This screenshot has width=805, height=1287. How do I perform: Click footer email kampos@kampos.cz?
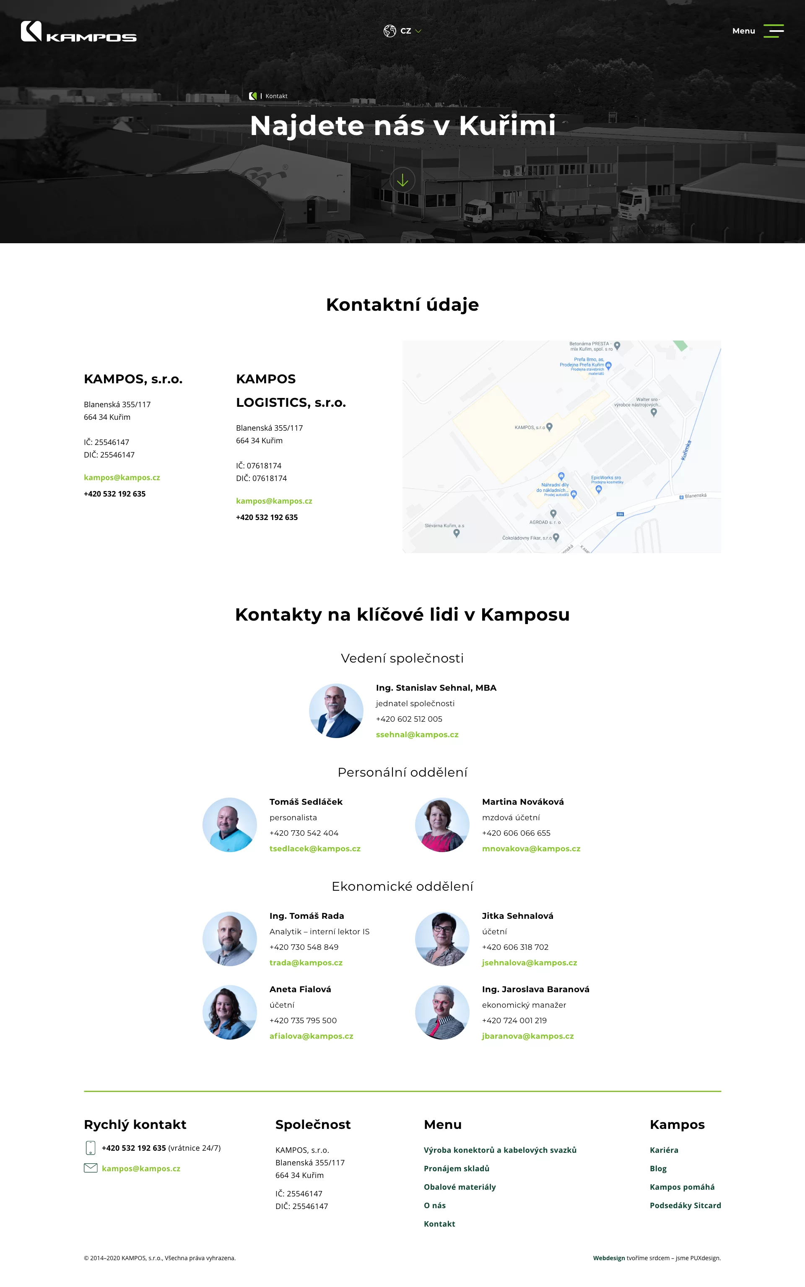tap(141, 1168)
